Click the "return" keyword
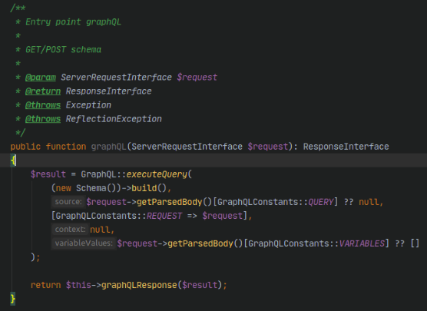This screenshot has height=311, width=427. pyautogui.click(x=46, y=285)
